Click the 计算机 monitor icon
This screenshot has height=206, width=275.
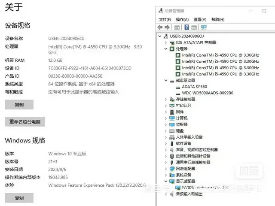pos(172,118)
